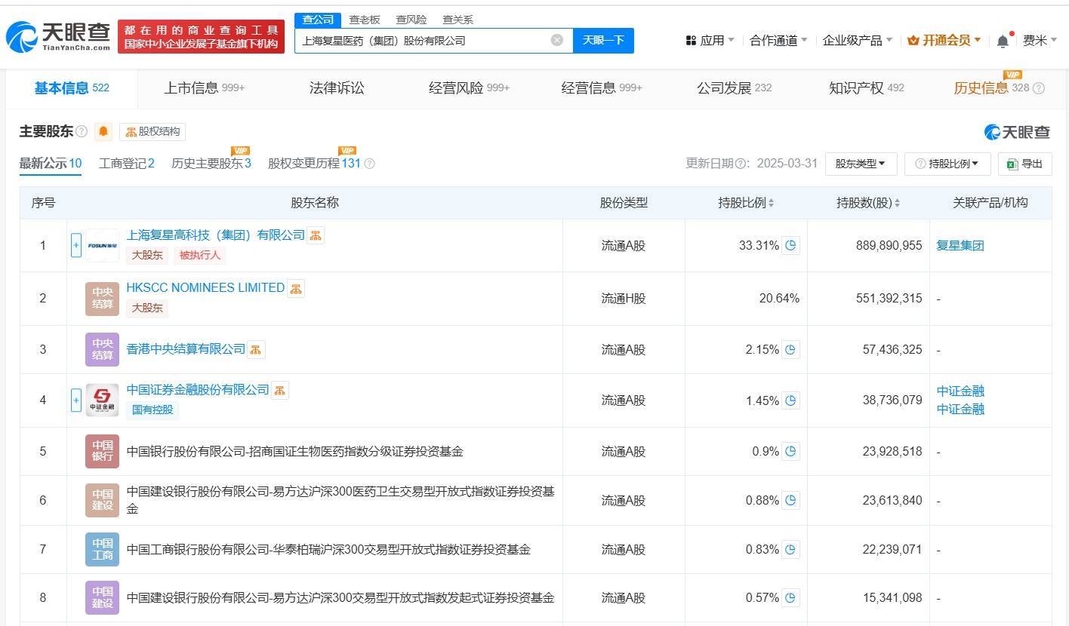Screen dimensions: 1069x626
Task: Click the 中央结算 avatar for HKSCC NOMINEES
Action: pos(102,299)
